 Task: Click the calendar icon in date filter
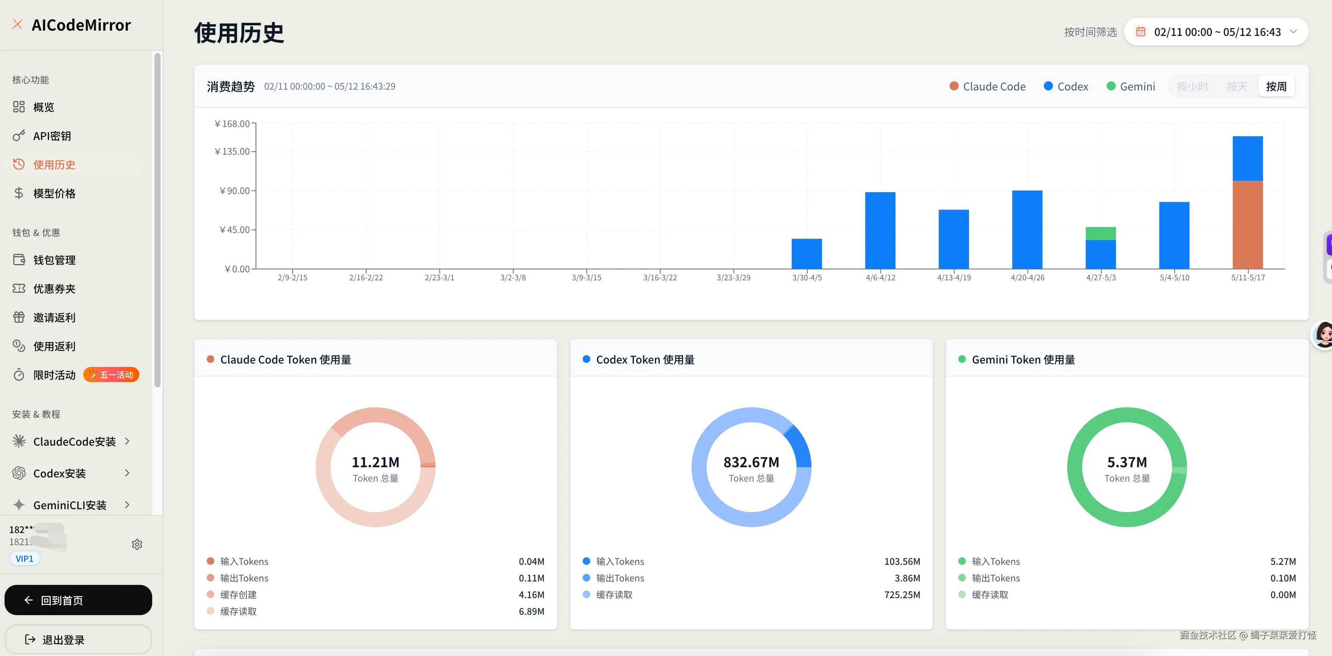tap(1140, 32)
